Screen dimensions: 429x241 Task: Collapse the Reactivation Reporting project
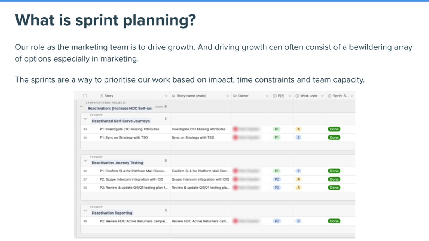[x=85, y=211]
